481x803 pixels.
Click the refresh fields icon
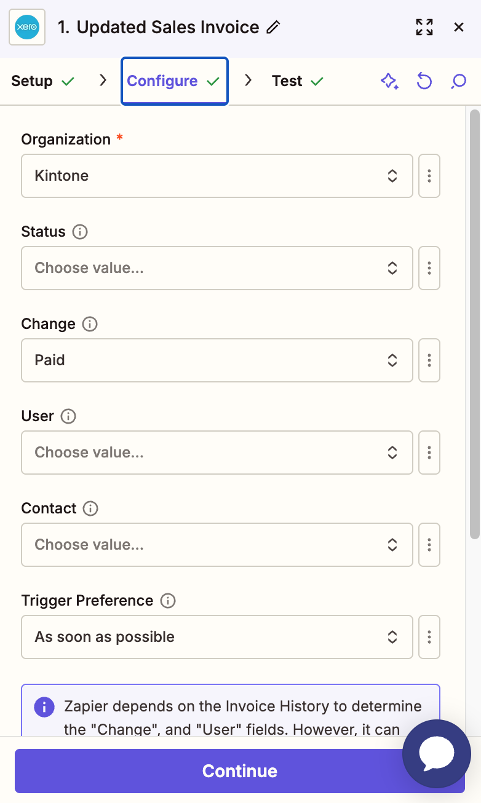pos(424,81)
